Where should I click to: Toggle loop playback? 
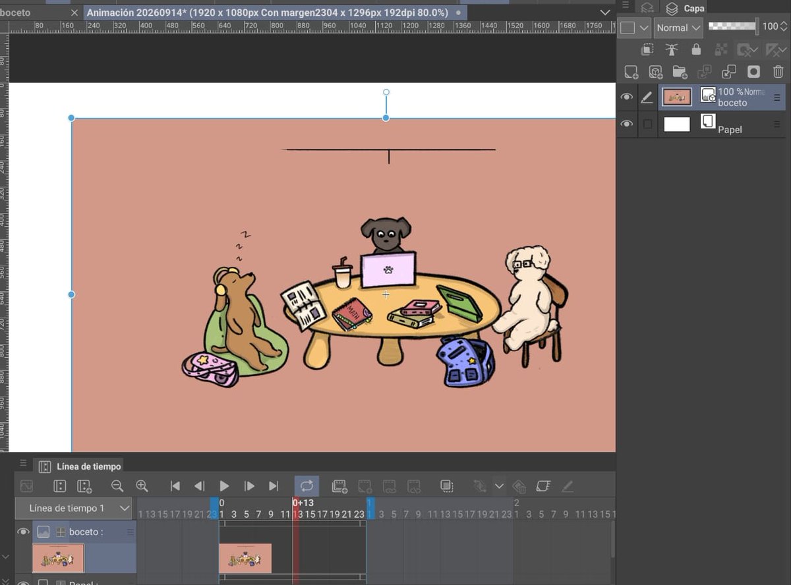pos(307,486)
